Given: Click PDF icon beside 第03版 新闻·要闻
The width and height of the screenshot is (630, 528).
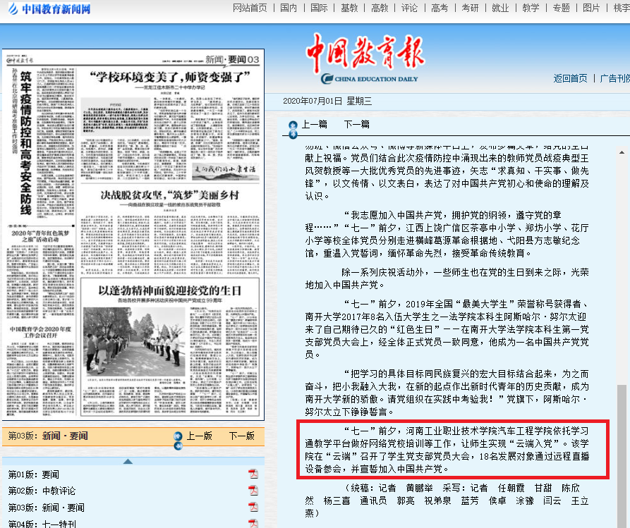Looking at the screenshot, I should pyautogui.click(x=253, y=508).
